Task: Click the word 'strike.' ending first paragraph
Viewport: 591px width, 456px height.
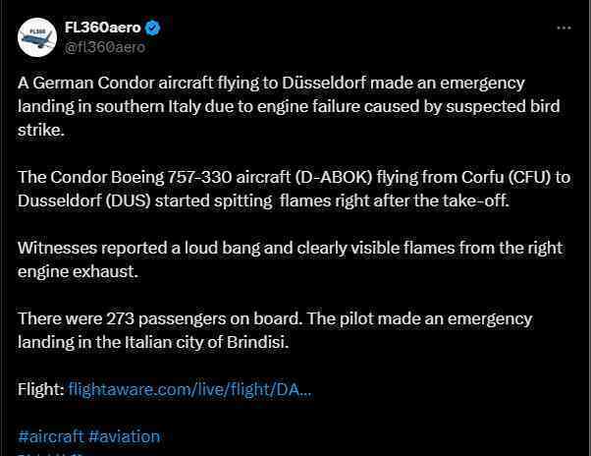Action: (41, 130)
